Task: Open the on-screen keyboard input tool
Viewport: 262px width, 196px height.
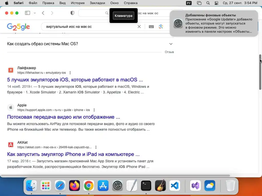Action: coord(151,27)
